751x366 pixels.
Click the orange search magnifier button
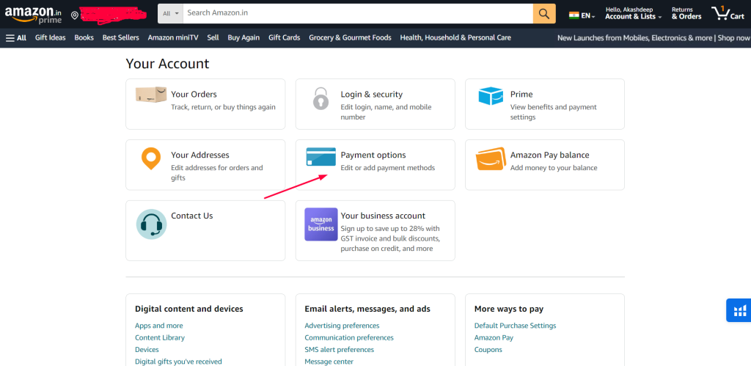[544, 13]
